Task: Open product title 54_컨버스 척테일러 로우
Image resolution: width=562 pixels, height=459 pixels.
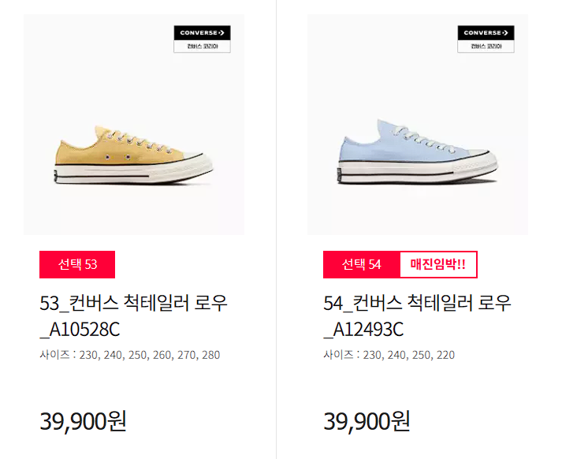Action: click(417, 303)
